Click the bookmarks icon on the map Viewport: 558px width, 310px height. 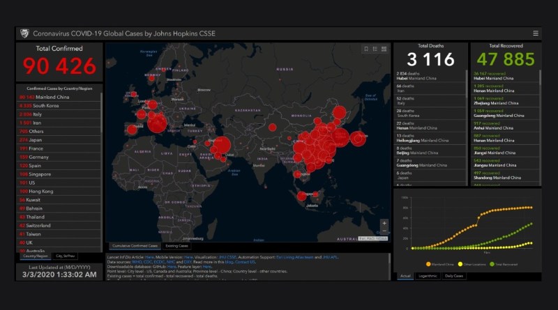click(365, 49)
